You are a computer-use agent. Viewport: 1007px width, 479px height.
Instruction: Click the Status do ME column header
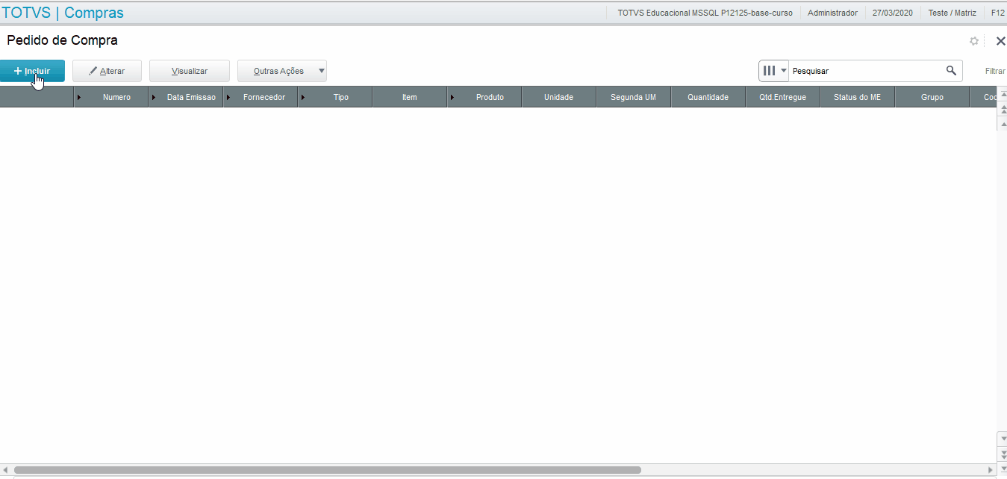pyautogui.click(x=857, y=97)
